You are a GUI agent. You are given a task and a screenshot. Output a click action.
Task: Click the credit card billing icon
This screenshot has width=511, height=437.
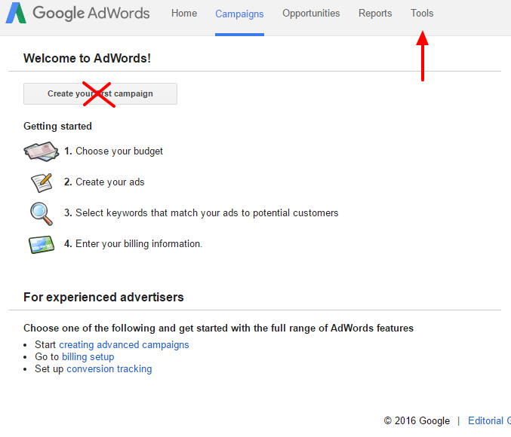click(x=42, y=245)
